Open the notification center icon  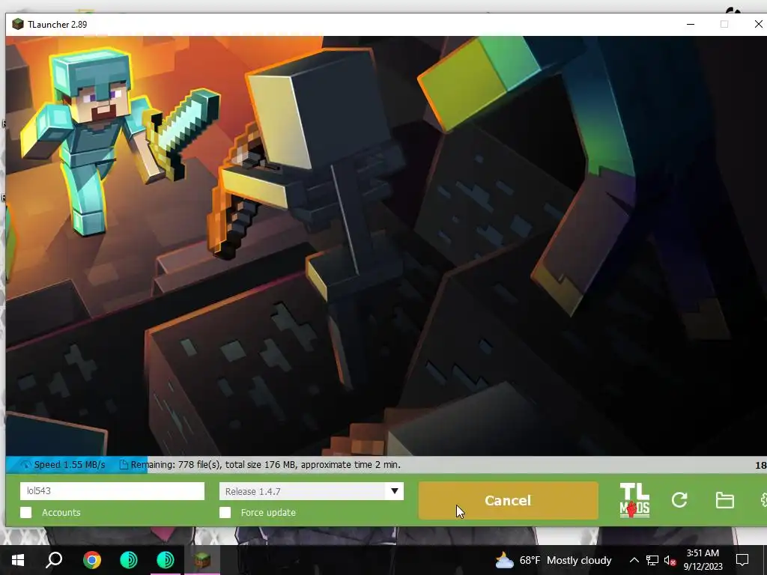point(742,560)
